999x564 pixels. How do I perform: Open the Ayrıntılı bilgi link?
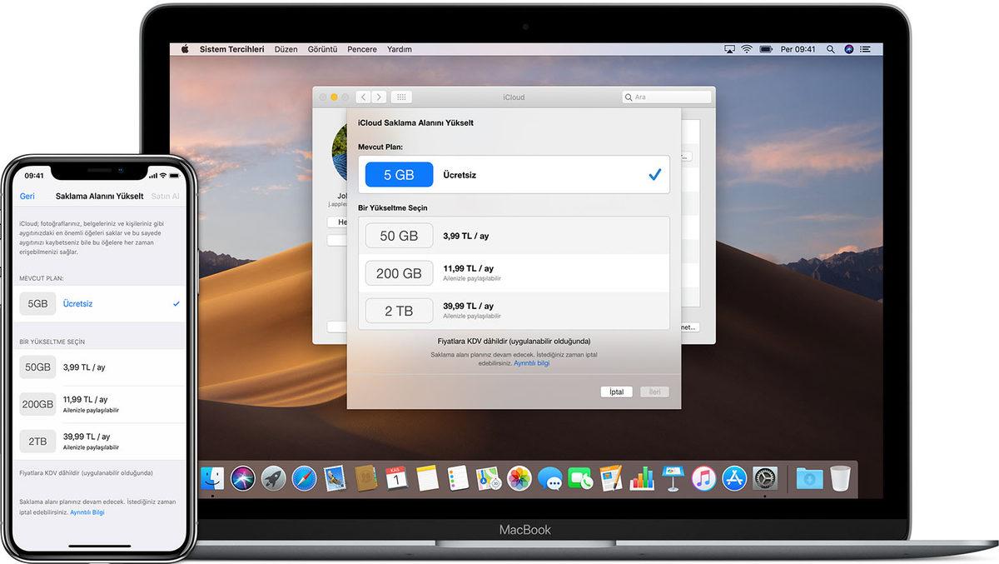pos(532,363)
